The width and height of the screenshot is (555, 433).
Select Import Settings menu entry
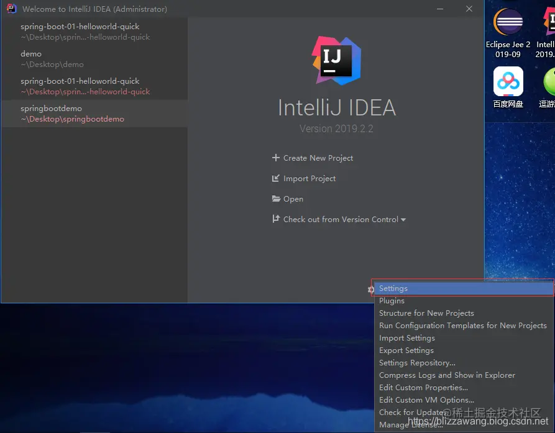[x=464, y=337]
